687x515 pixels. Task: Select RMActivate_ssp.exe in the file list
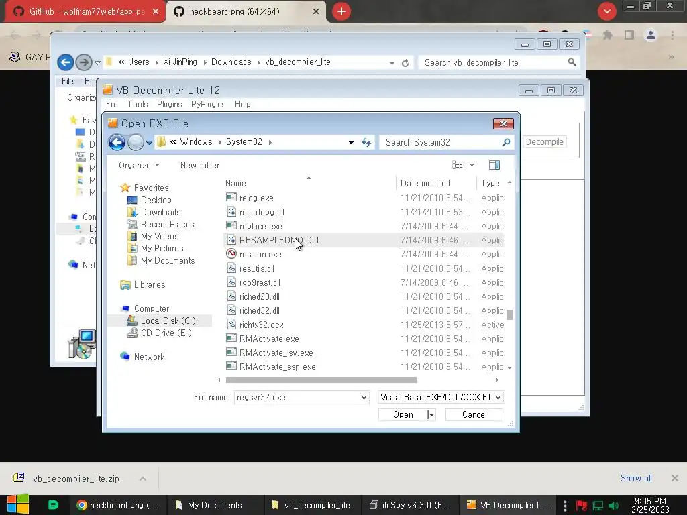click(277, 367)
